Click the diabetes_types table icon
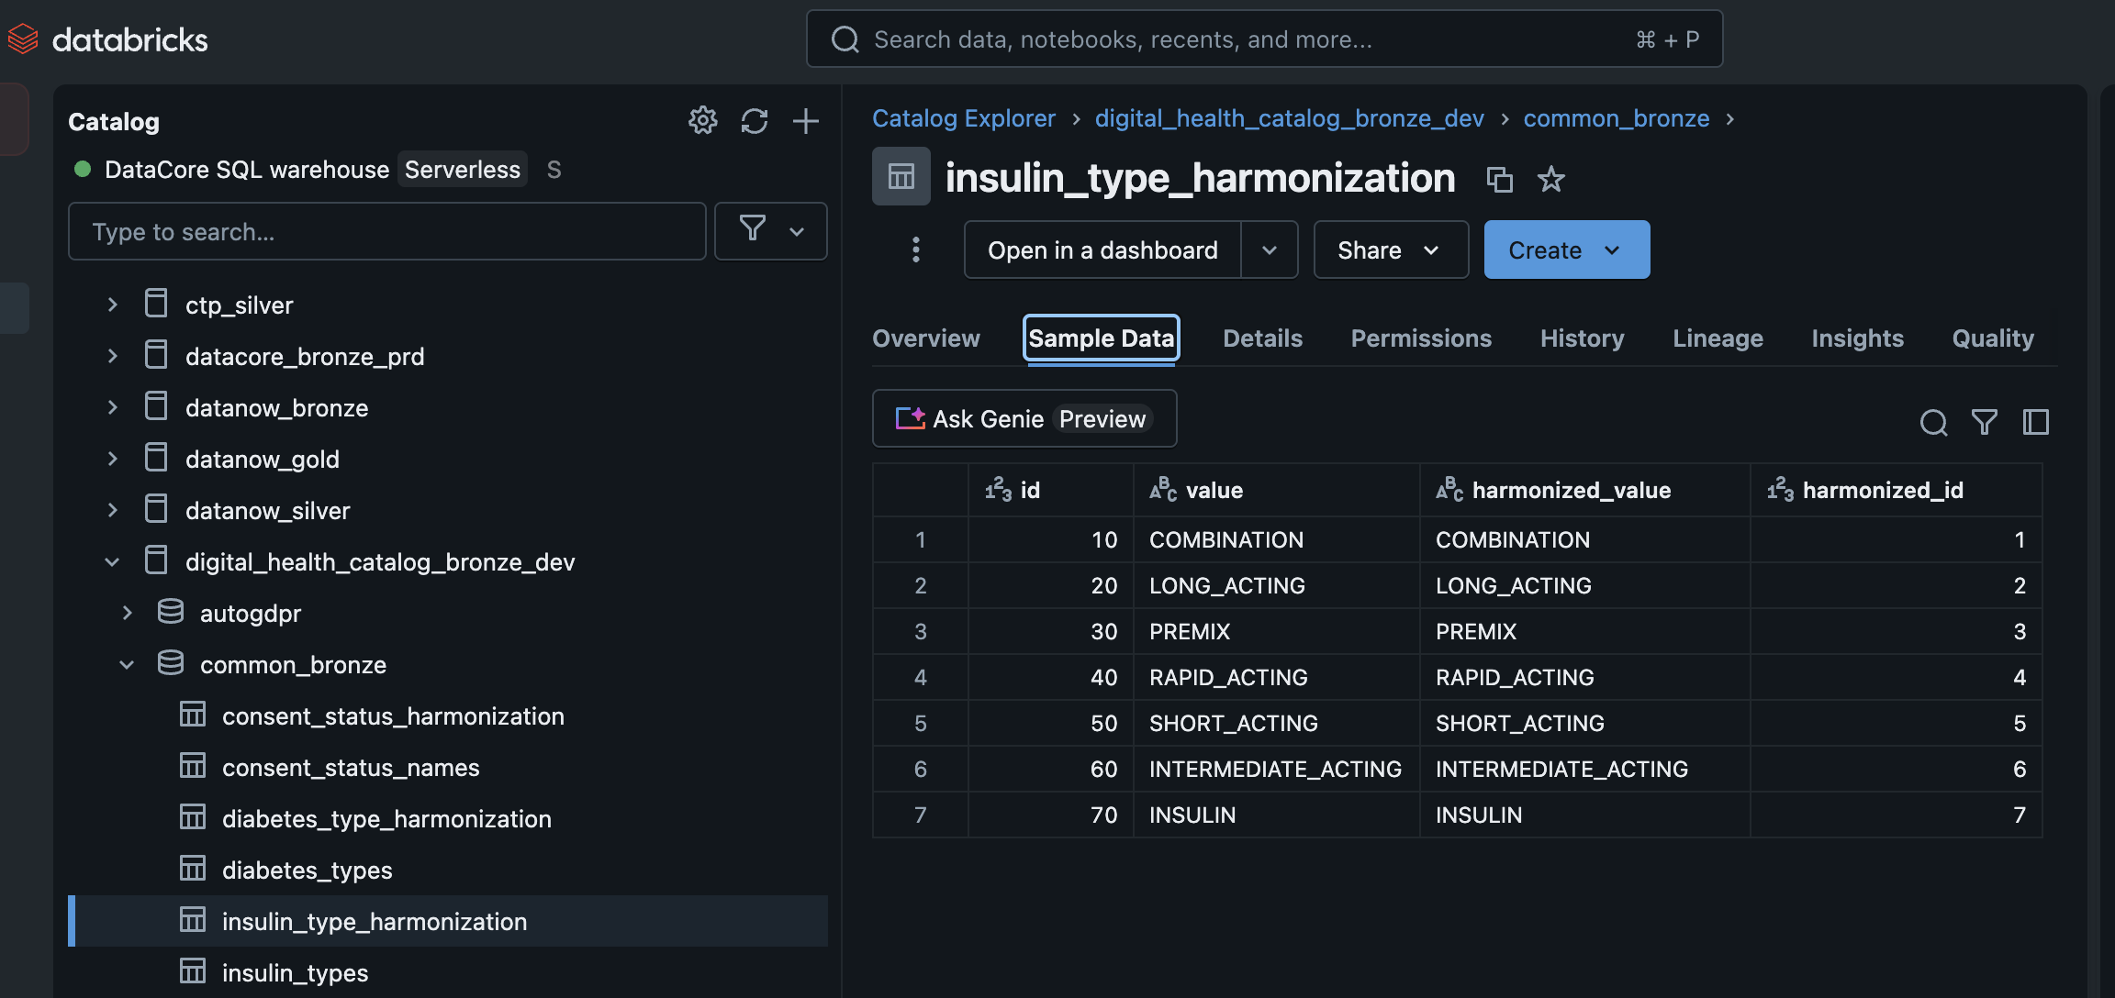Image resolution: width=2115 pixels, height=998 pixels. point(193,869)
